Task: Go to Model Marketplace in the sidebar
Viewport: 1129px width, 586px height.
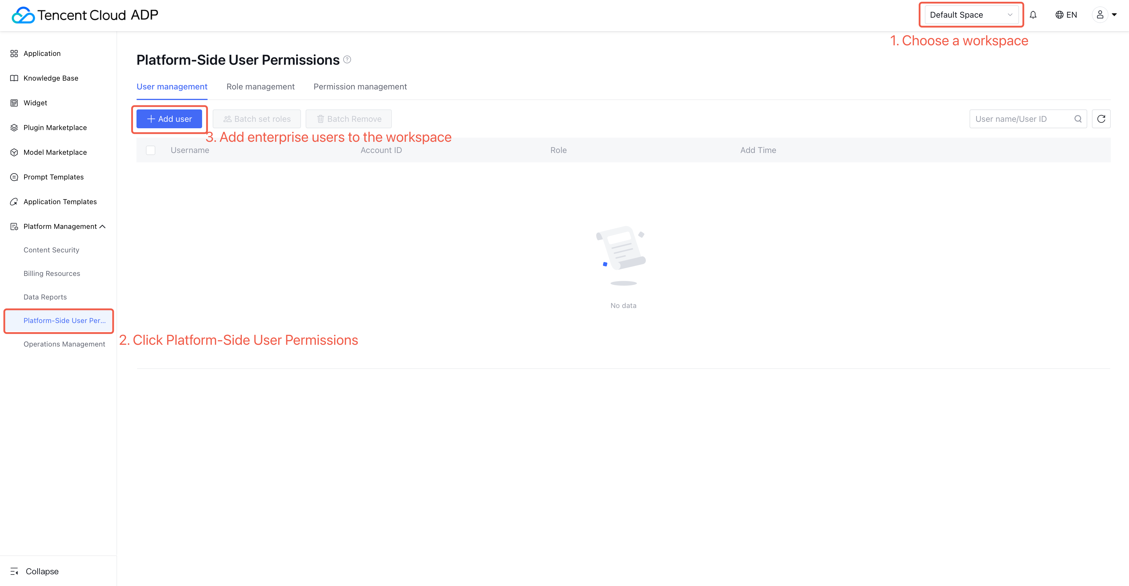Action: tap(55, 152)
